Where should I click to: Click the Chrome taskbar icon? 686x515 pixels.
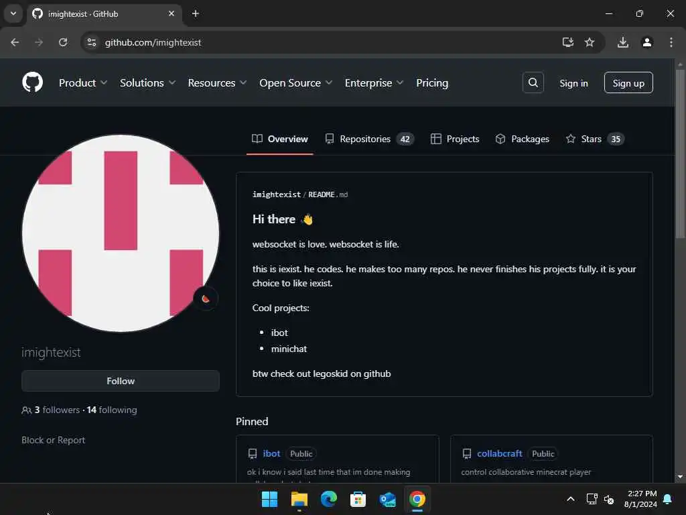(x=417, y=499)
